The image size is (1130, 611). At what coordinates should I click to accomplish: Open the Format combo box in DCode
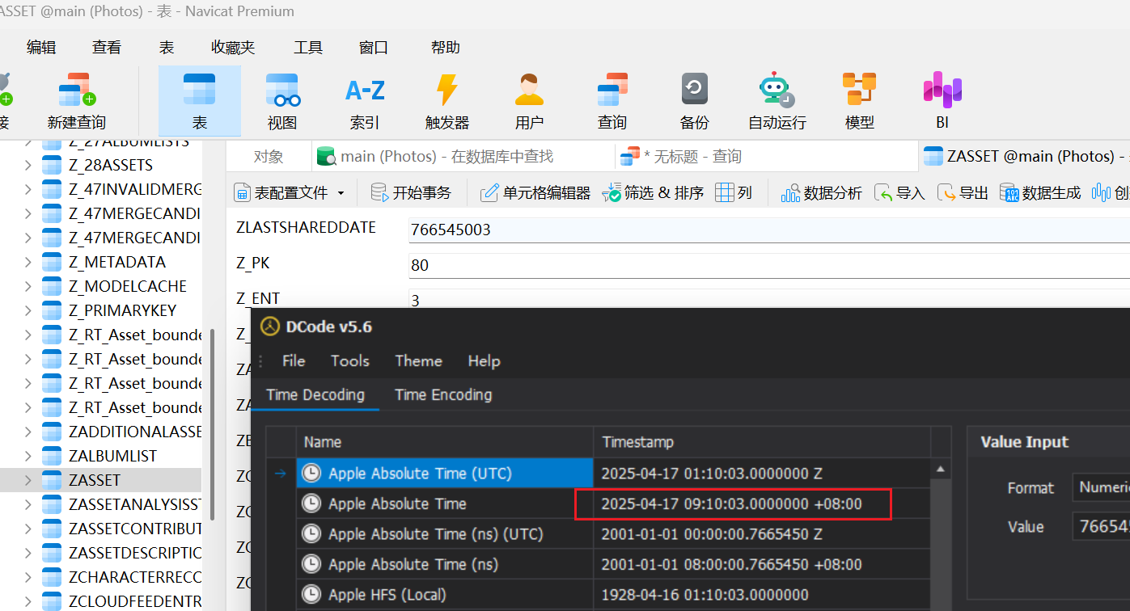(x=1100, y=487)
